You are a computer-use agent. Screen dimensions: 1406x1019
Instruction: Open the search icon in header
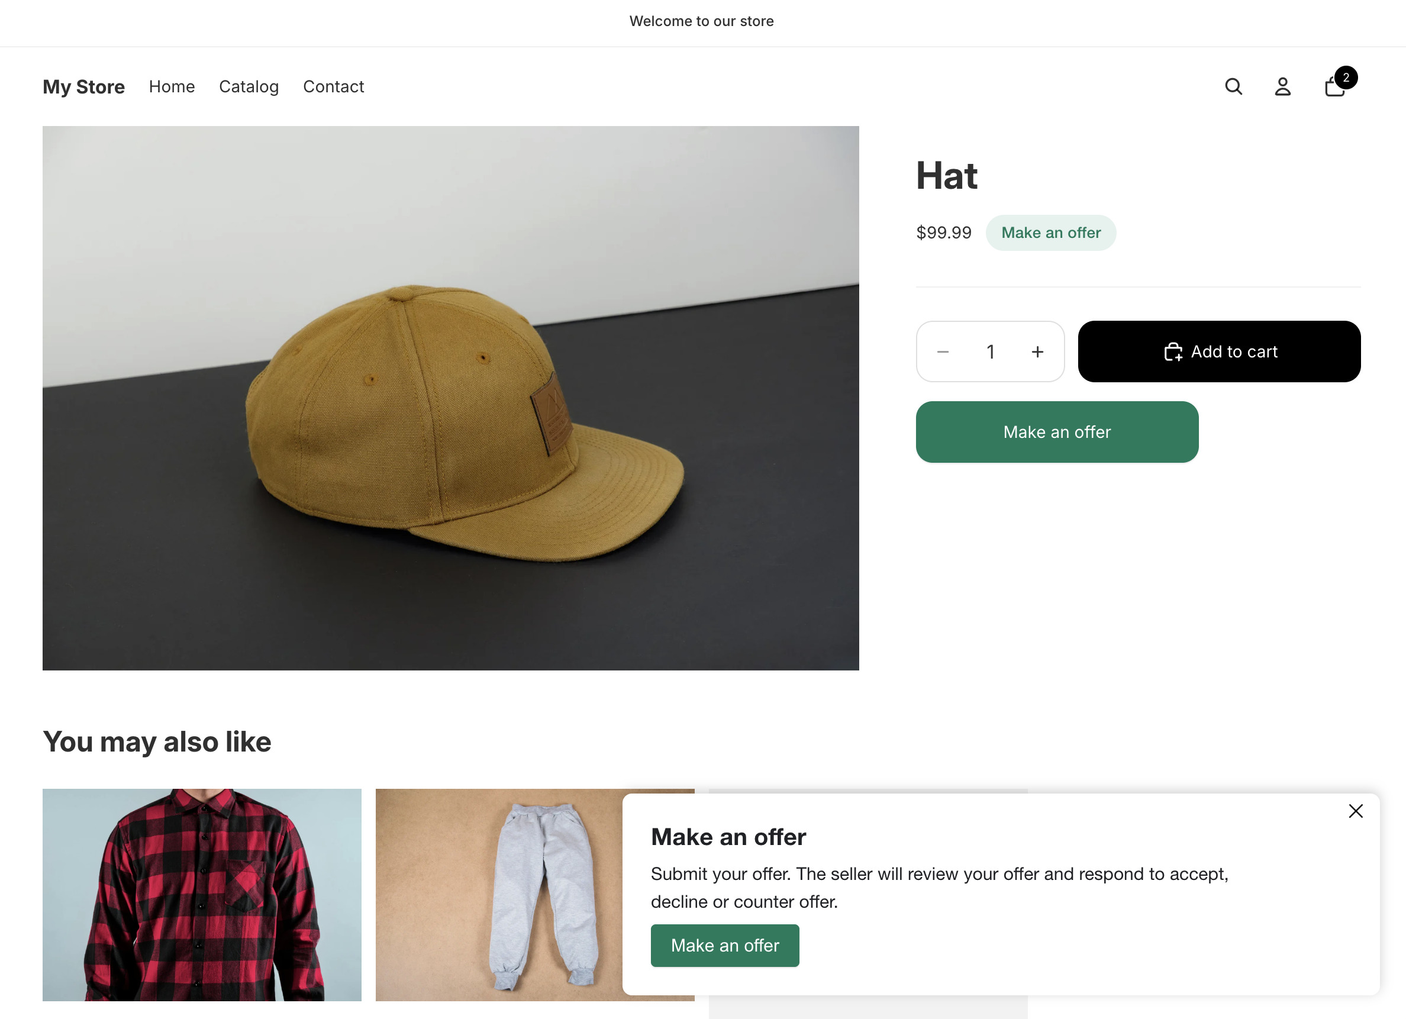[x=1233, y=87]
